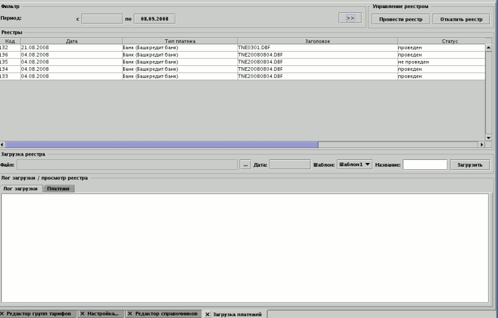Click Откатить реестр button
The width and height of the screenshot is (498, 318).
click(461, 19)
